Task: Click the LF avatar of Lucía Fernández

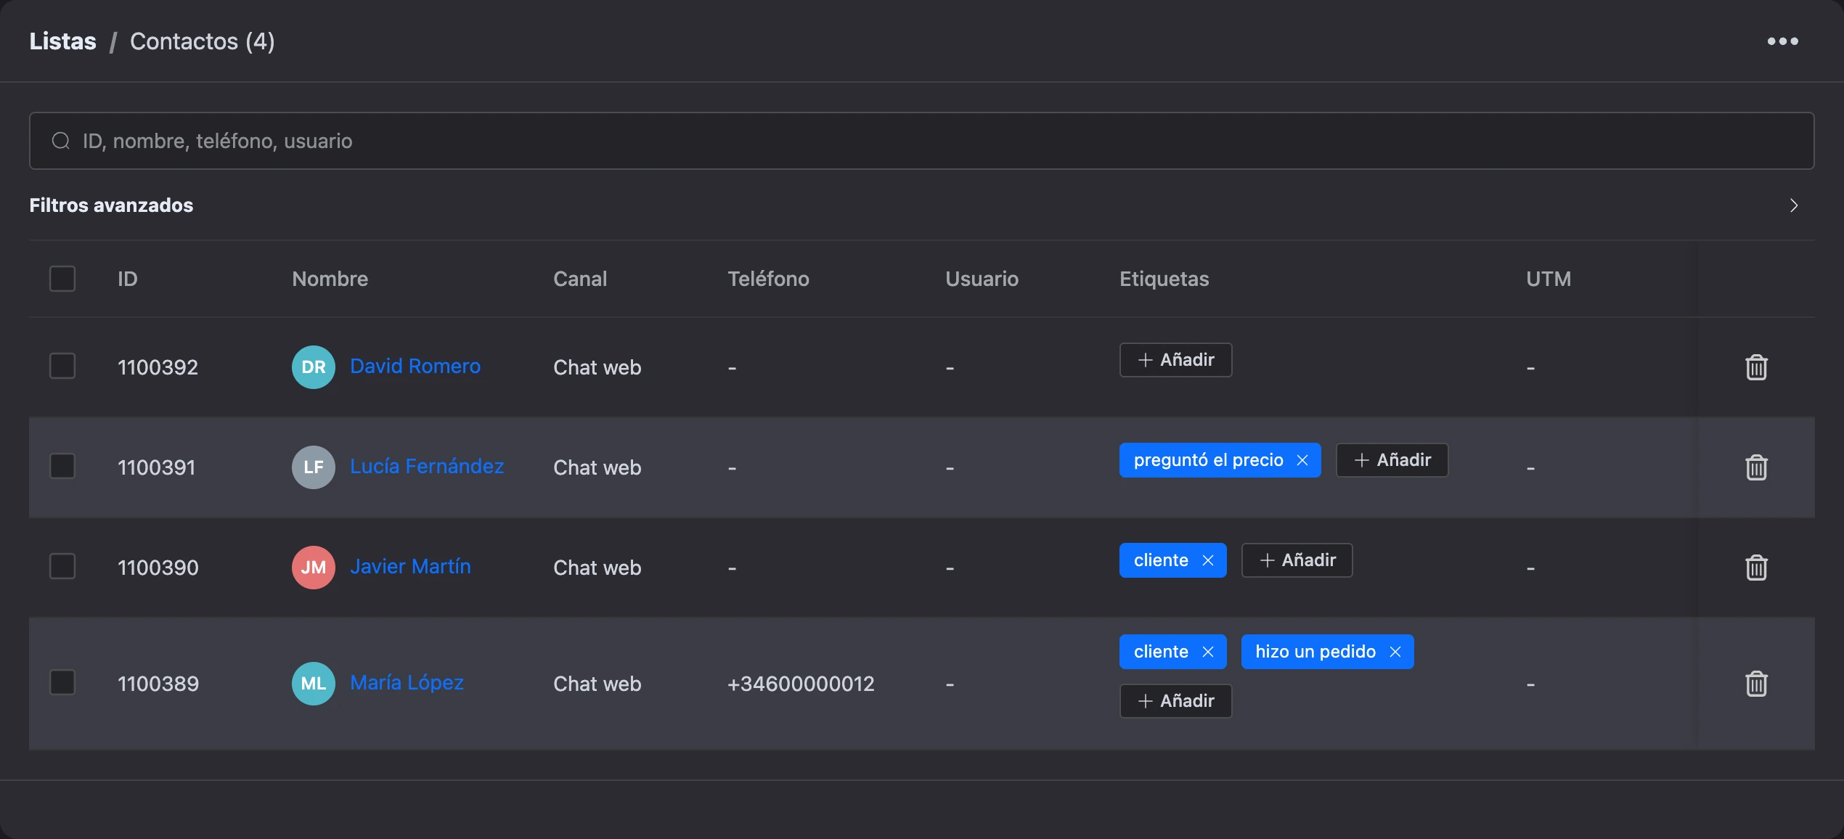Action: coord(314,467)
